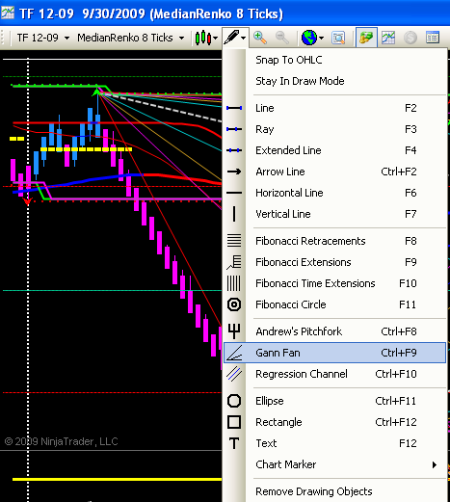This screenshot has width=450, height=502.
Task: Select Fibonacci Circle menu entry
Action: pos(334,304)
